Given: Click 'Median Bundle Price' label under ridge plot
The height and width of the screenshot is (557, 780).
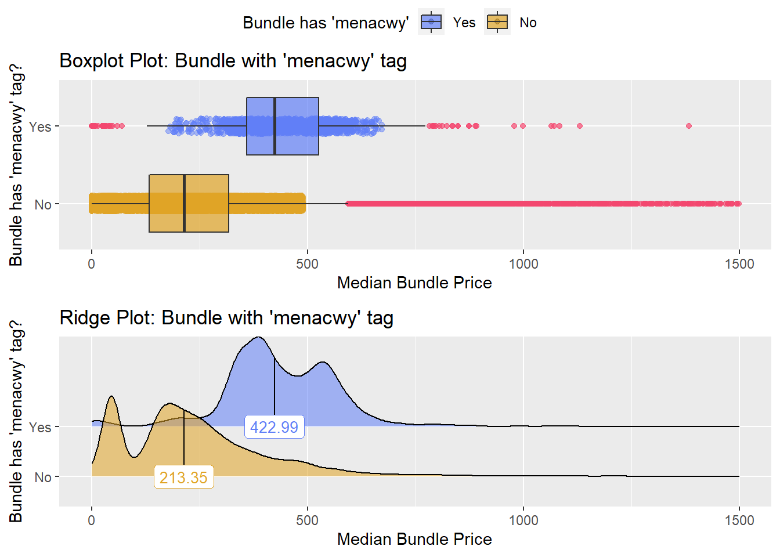Looking at the screenshot, I should 414,539.
